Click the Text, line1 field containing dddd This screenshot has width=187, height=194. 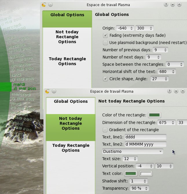click(145, 137)
